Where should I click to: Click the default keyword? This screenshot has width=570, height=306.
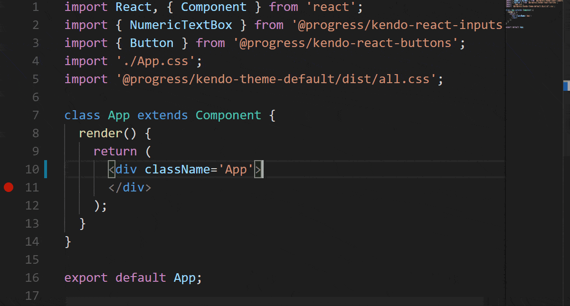tap(141, 278)
